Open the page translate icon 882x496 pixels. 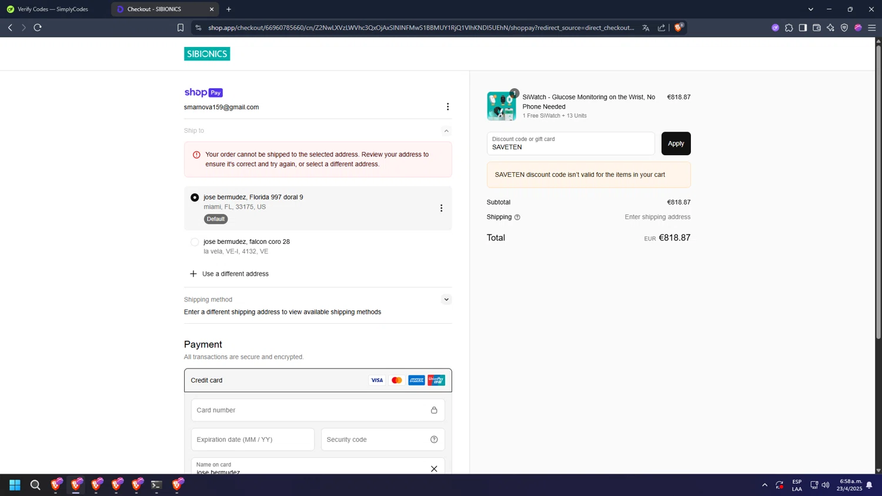pos(646,28)
